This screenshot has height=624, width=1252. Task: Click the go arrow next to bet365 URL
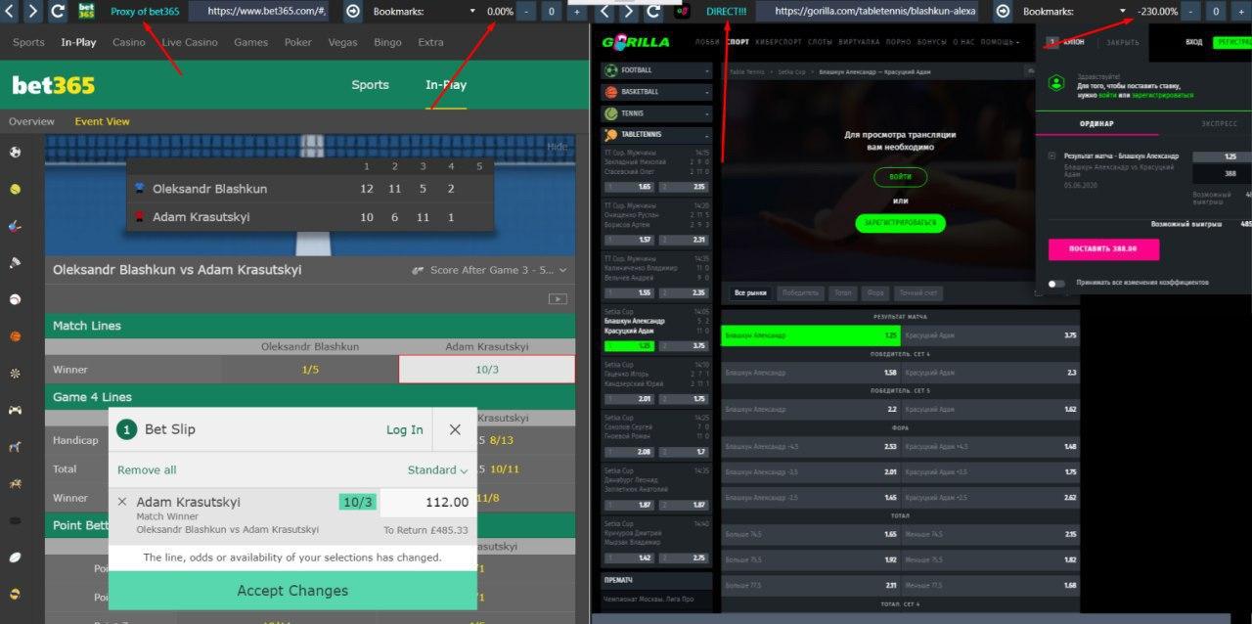352,12
